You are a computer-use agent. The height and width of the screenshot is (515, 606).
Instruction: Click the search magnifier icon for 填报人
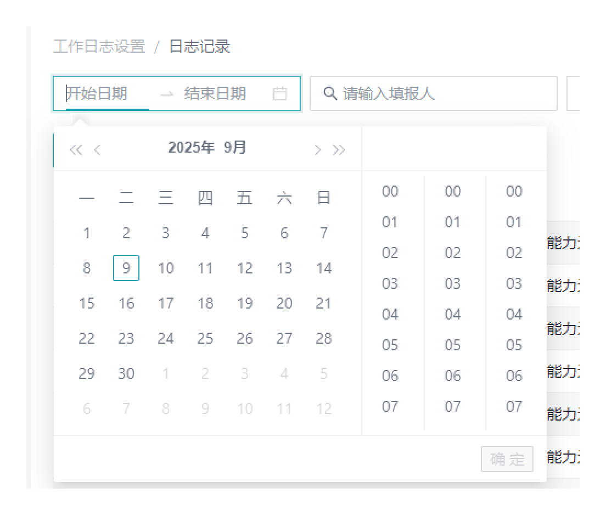tap(329, 93)
